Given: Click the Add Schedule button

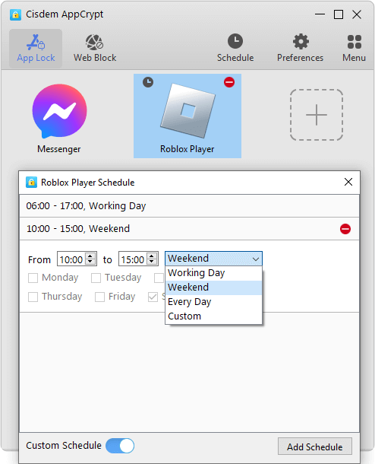Looking at the screenshot, I should 315,447.
